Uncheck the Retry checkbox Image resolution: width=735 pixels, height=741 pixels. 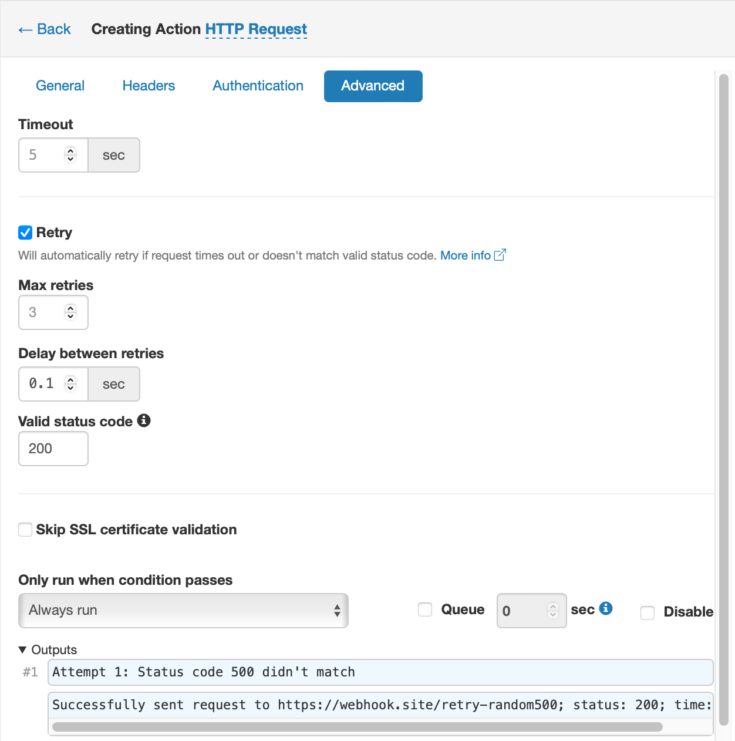[x=25, y=233]
